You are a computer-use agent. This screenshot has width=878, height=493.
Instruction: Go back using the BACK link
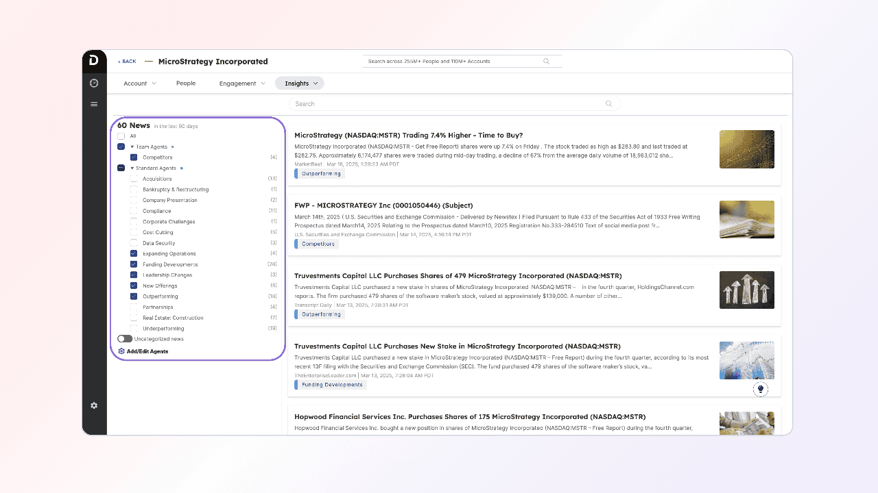coord(127,62)
